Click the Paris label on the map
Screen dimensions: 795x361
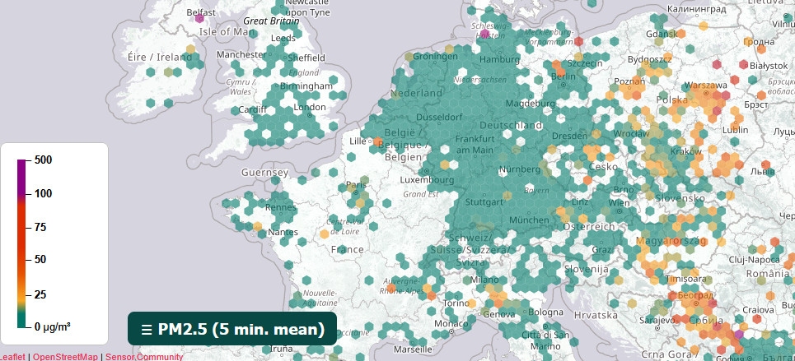pos(356,184)
